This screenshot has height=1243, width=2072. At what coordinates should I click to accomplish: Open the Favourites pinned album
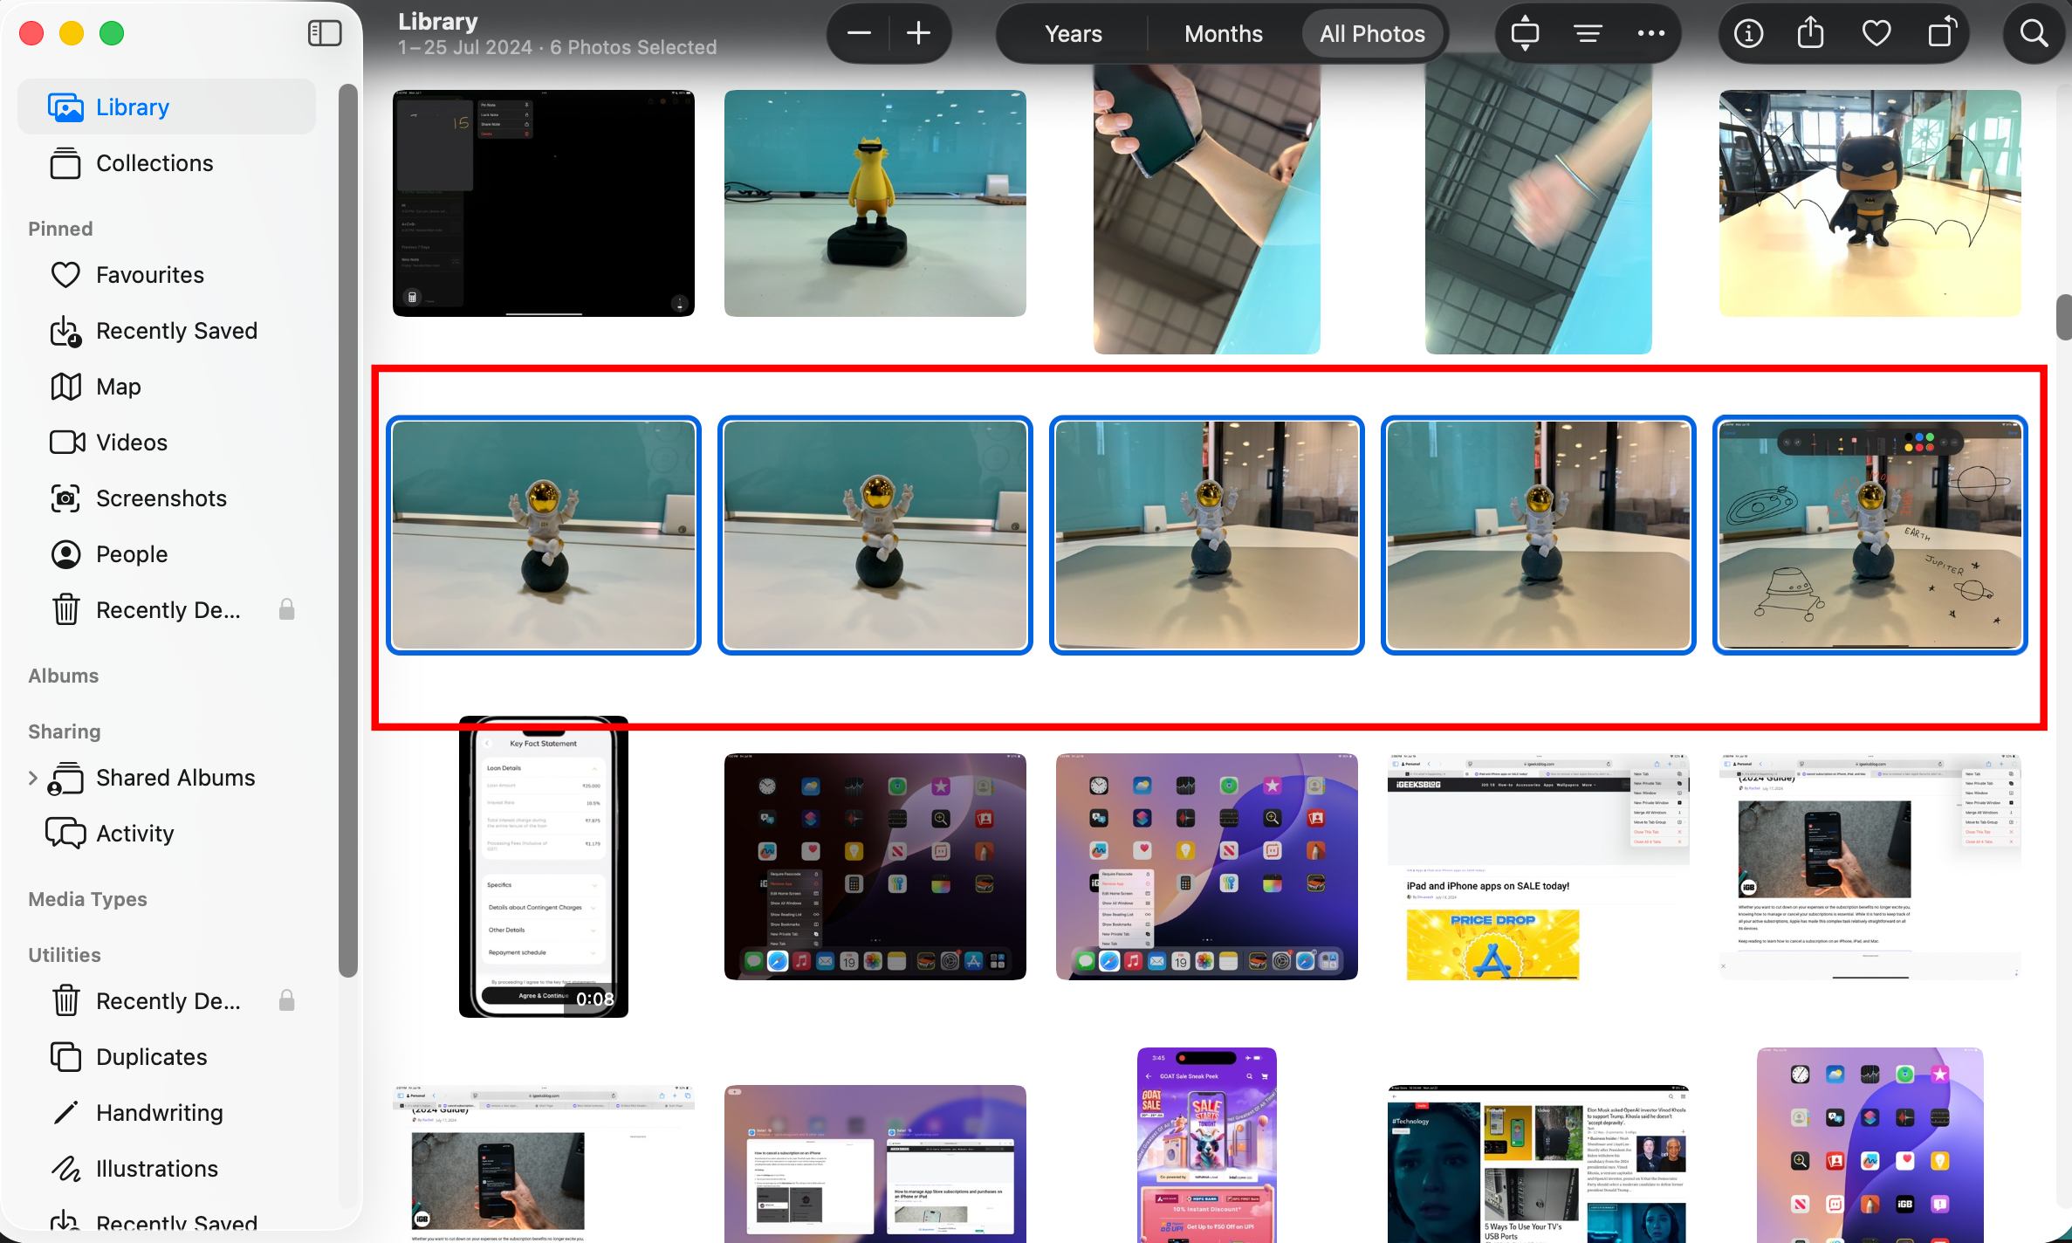167,275
